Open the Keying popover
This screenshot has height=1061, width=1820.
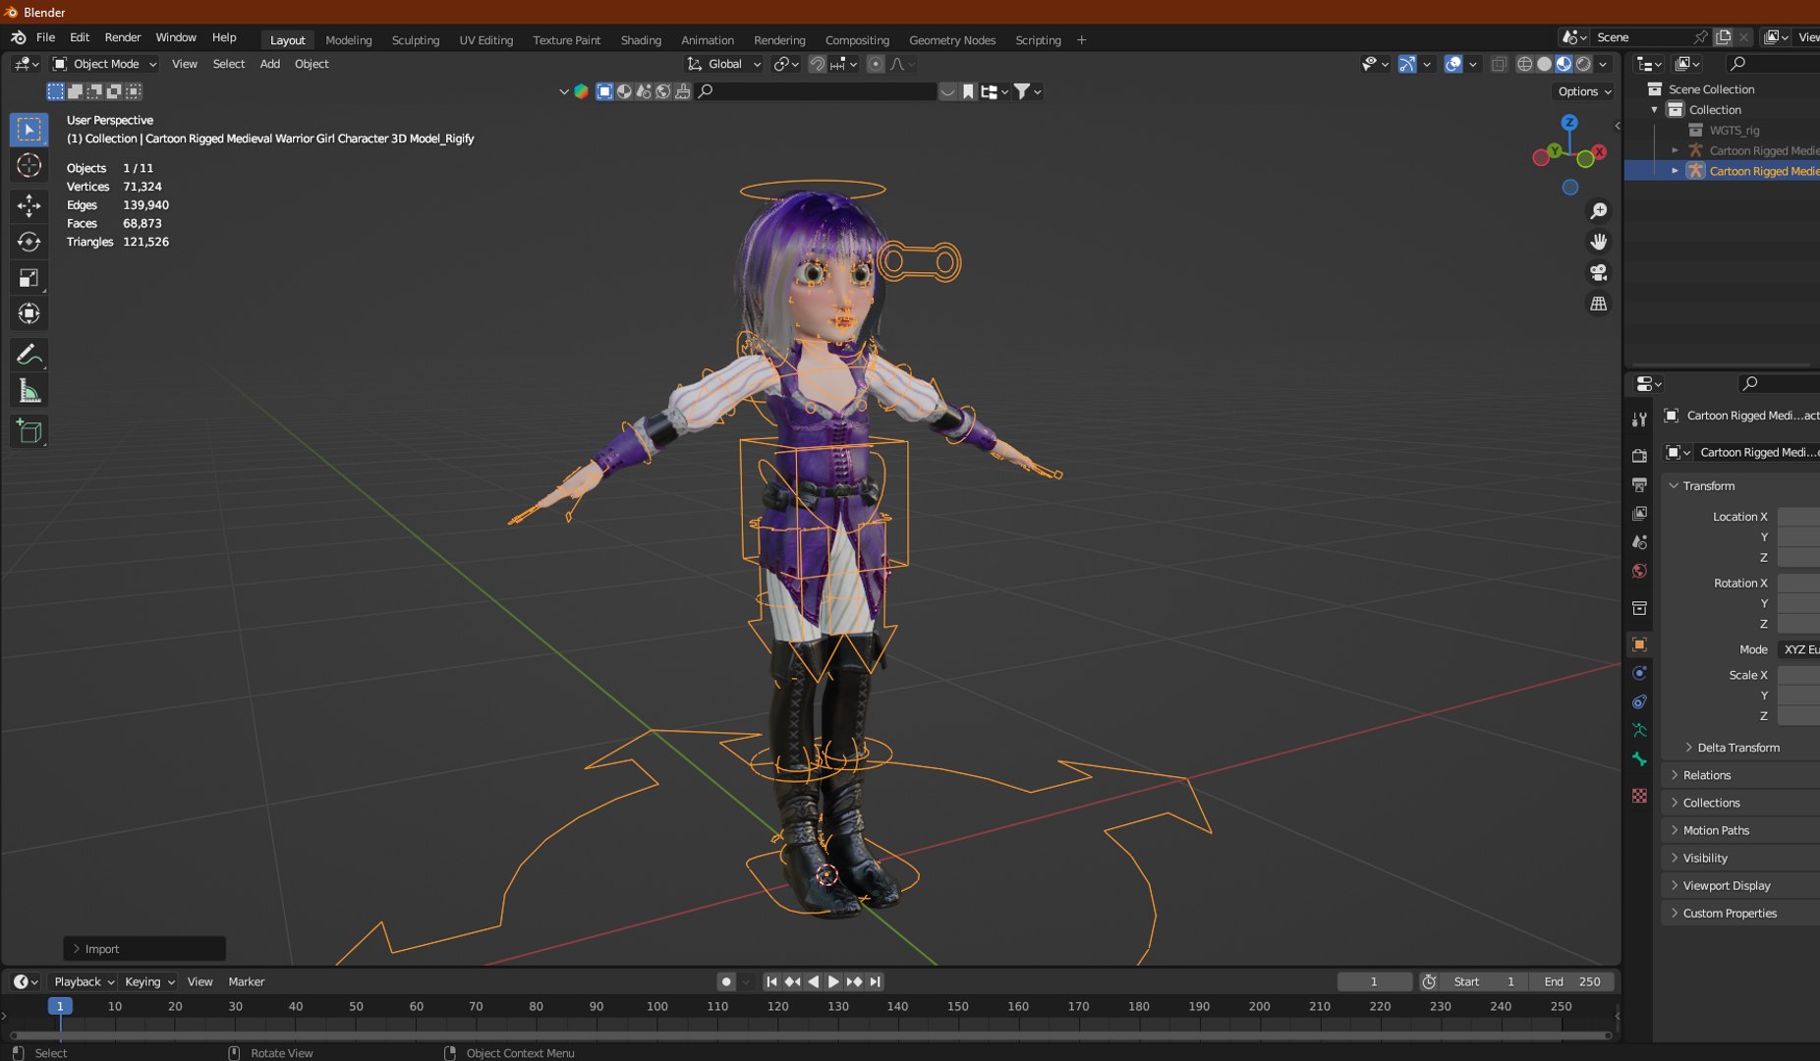[149, 981]
